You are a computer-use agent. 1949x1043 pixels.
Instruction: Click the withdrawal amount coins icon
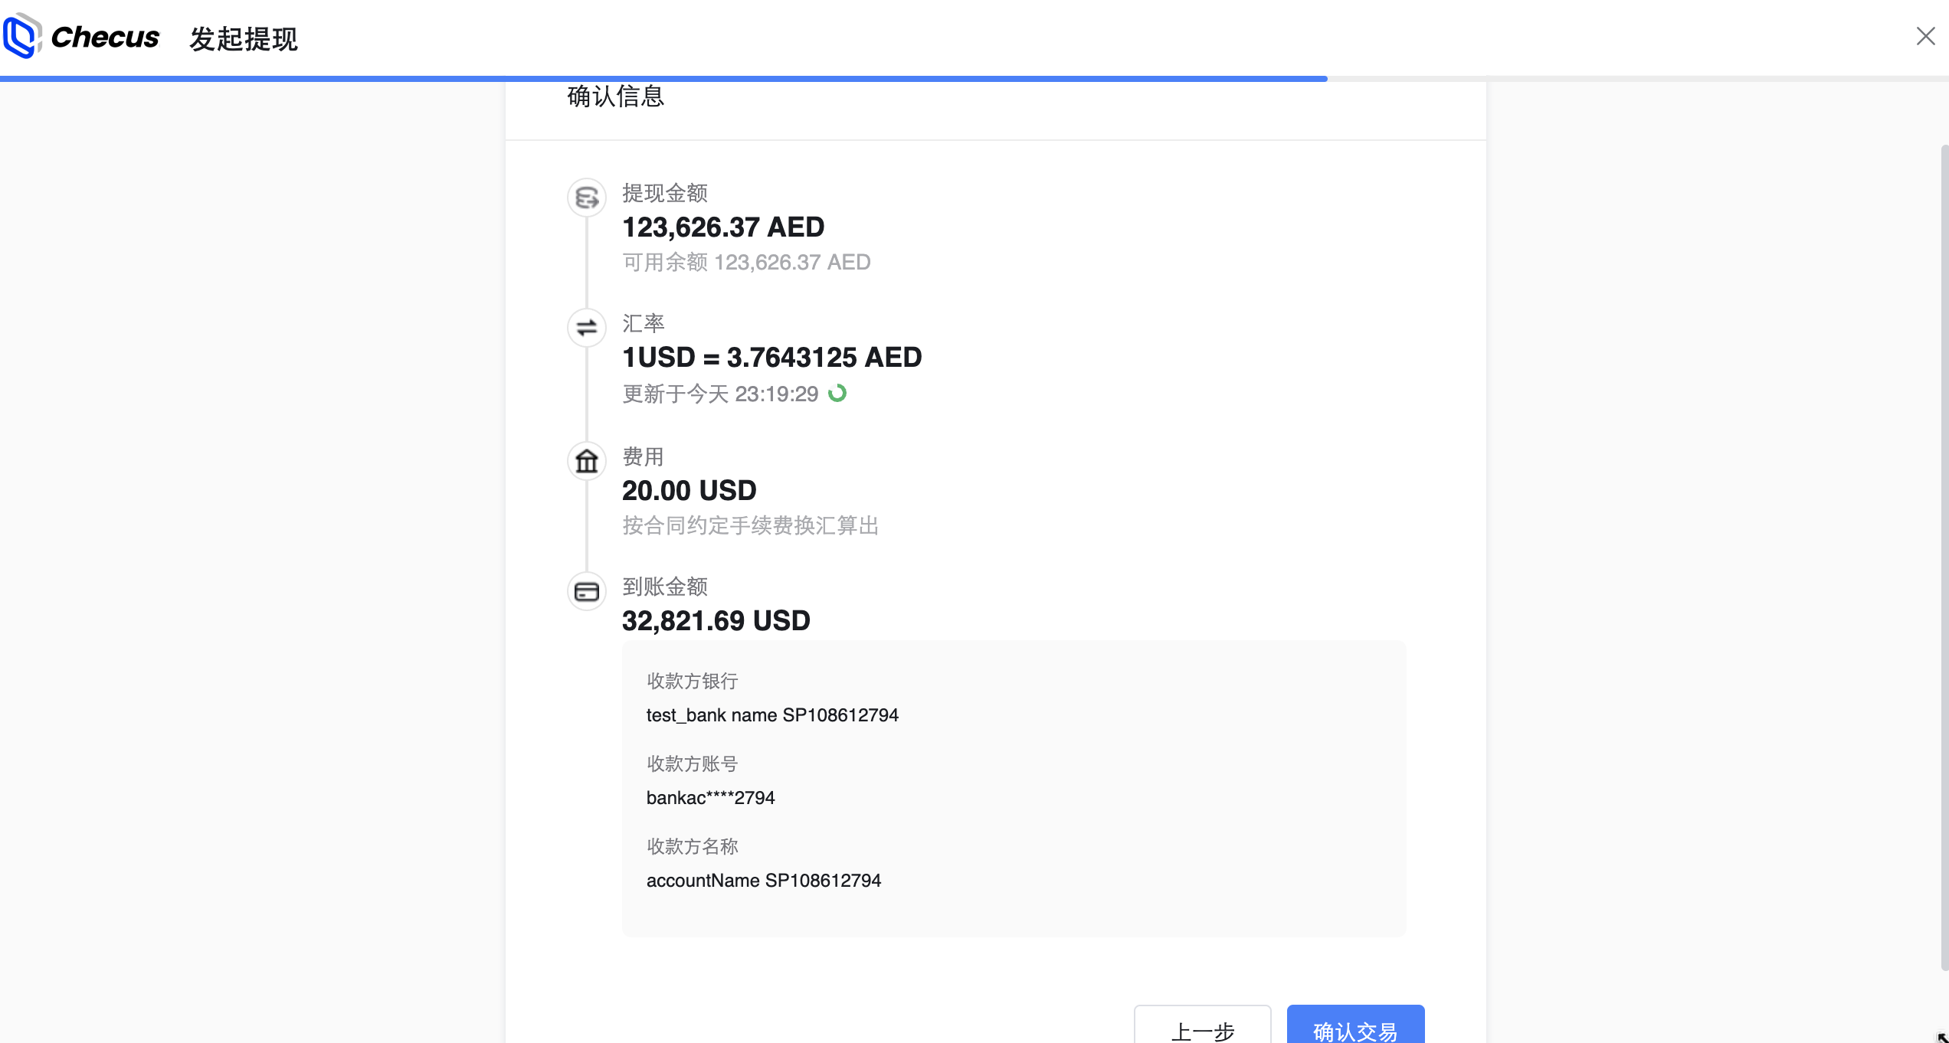(587, 198)
